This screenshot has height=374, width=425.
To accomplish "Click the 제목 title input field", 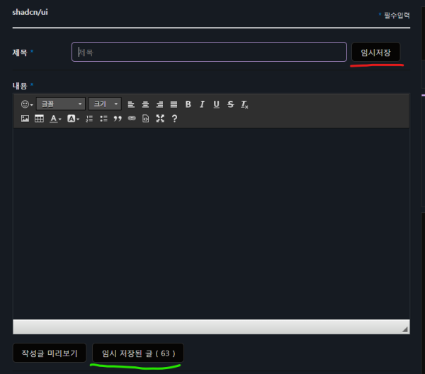I will click(x=209, y=52).
